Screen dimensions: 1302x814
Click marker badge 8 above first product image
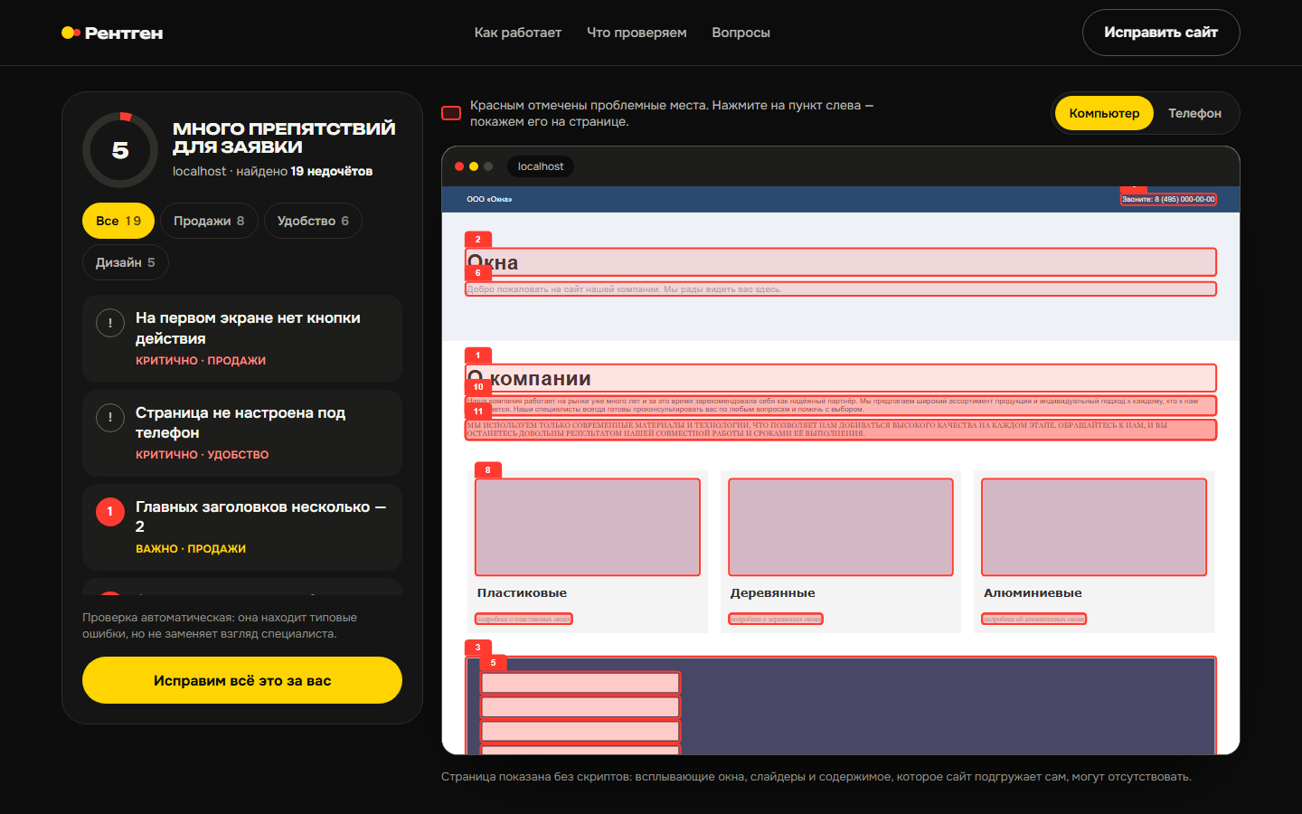pos(488,470)
